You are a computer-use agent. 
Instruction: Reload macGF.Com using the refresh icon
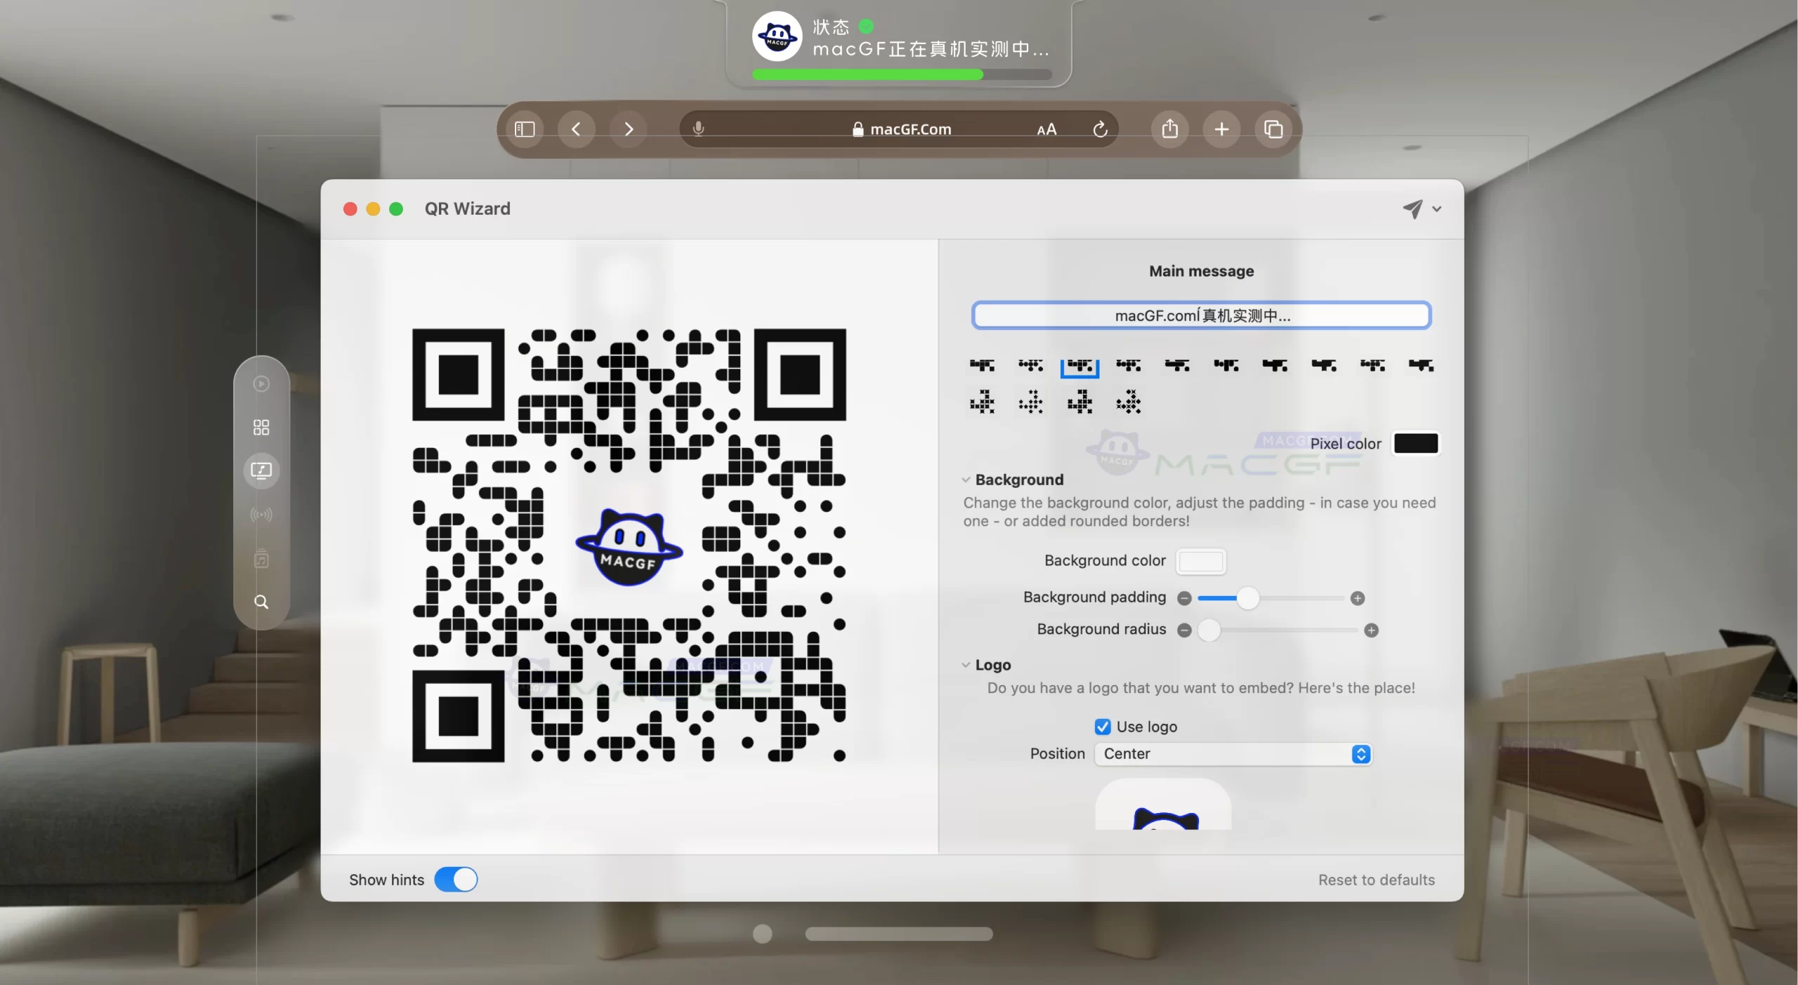1099,128
